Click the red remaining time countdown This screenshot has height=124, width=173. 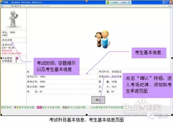tap(12, 54)
